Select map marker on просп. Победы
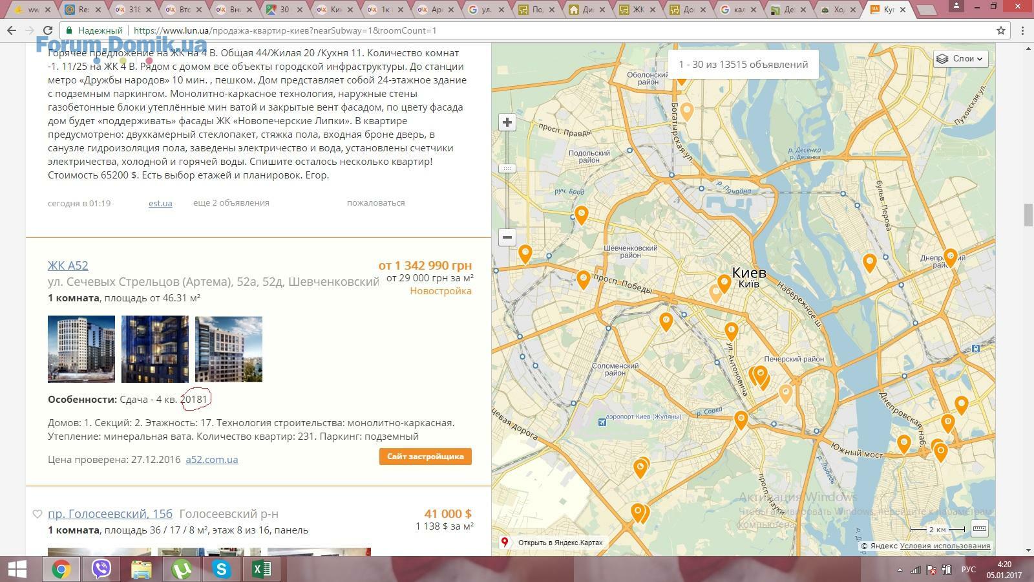1034x582 pixels. click(x=584, y=279)
